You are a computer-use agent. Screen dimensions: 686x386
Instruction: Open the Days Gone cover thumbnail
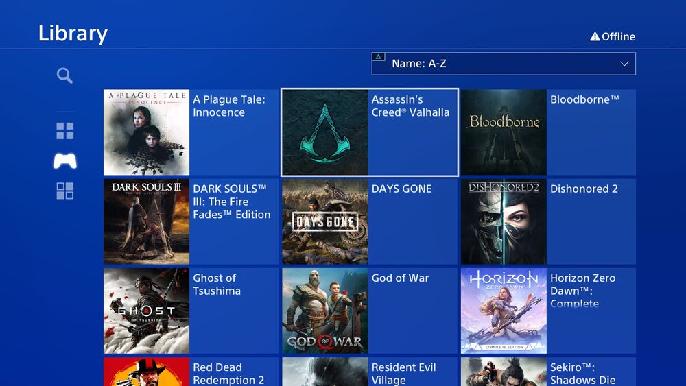[325, 221]
